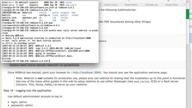This screenshot has height=108, width=192.
Task: Click the 'WEBrick::HTTPServer#start done.' log line
Action: pos(37,56)
